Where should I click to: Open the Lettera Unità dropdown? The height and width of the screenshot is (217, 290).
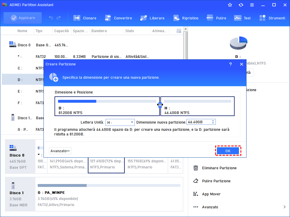click(x=120, y=122)
